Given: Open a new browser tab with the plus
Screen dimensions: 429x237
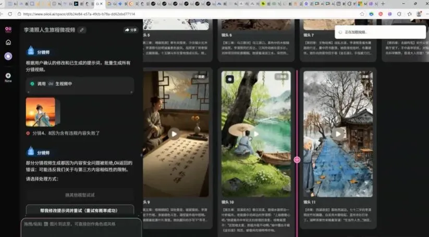Looking at the screenshot, I should (x=383, y=4).
